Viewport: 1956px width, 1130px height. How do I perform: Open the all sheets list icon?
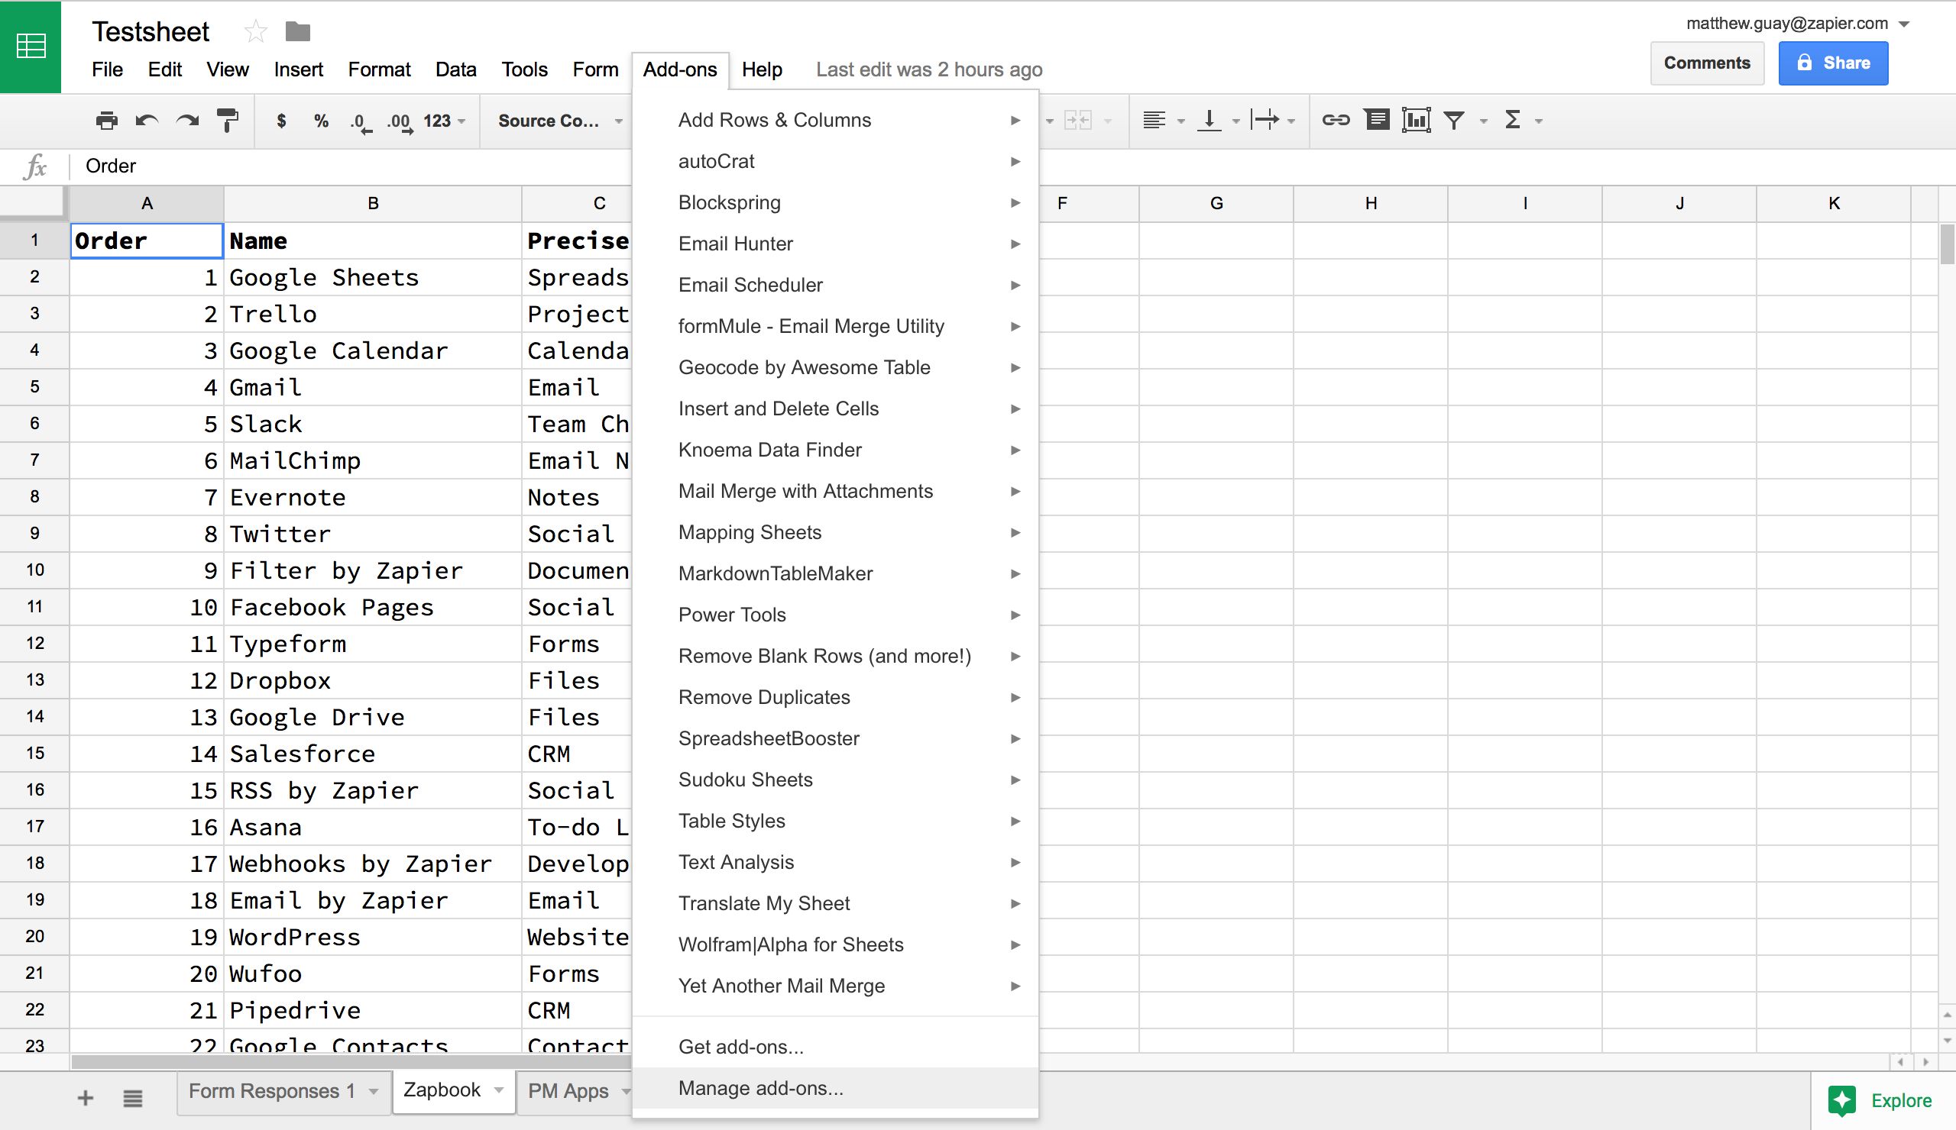point(133,1097)
